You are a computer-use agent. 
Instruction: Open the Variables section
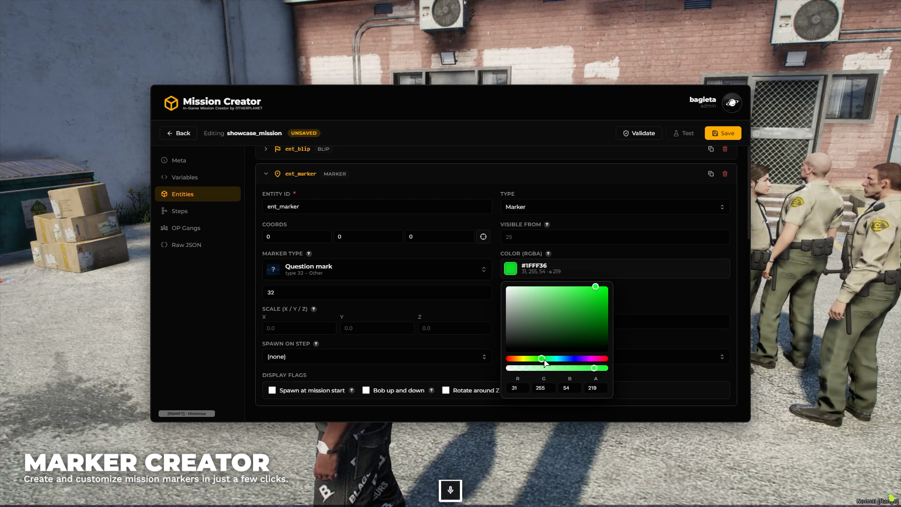click(x=198, y=177)
